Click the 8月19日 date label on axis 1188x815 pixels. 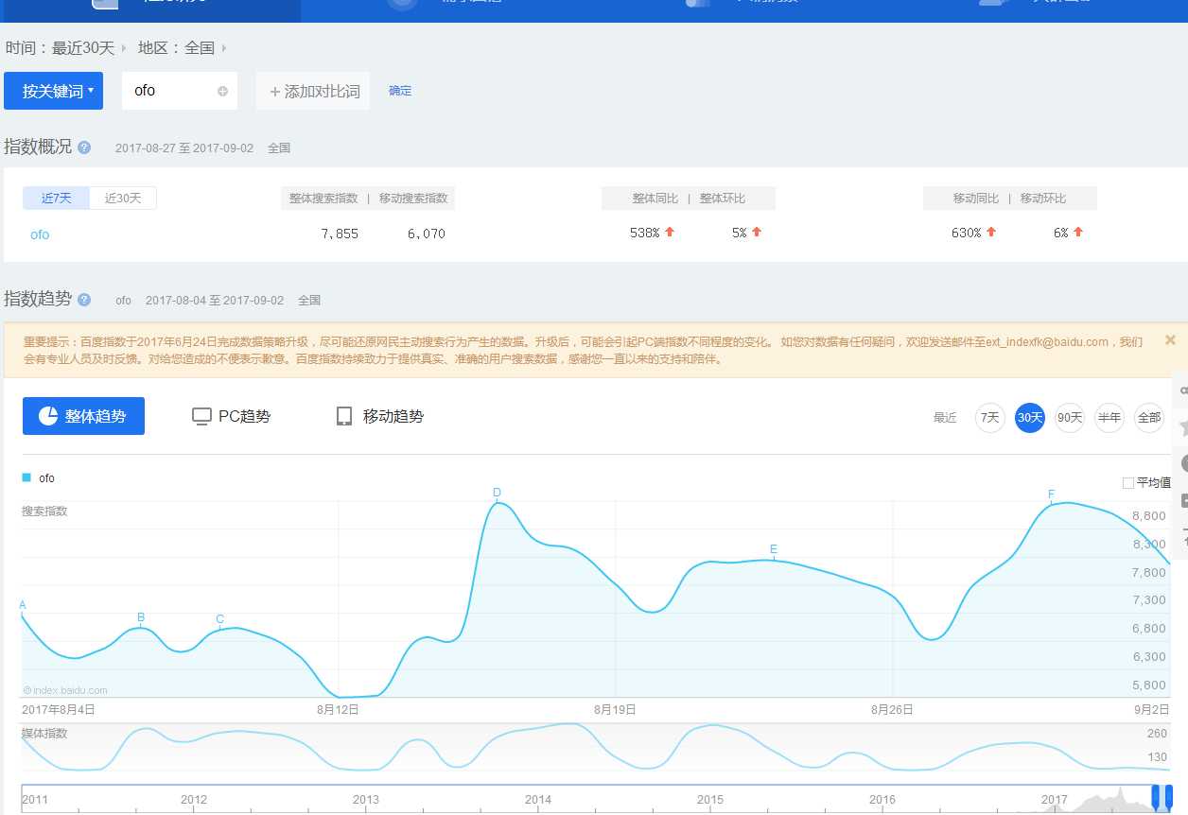click(615, 709)
